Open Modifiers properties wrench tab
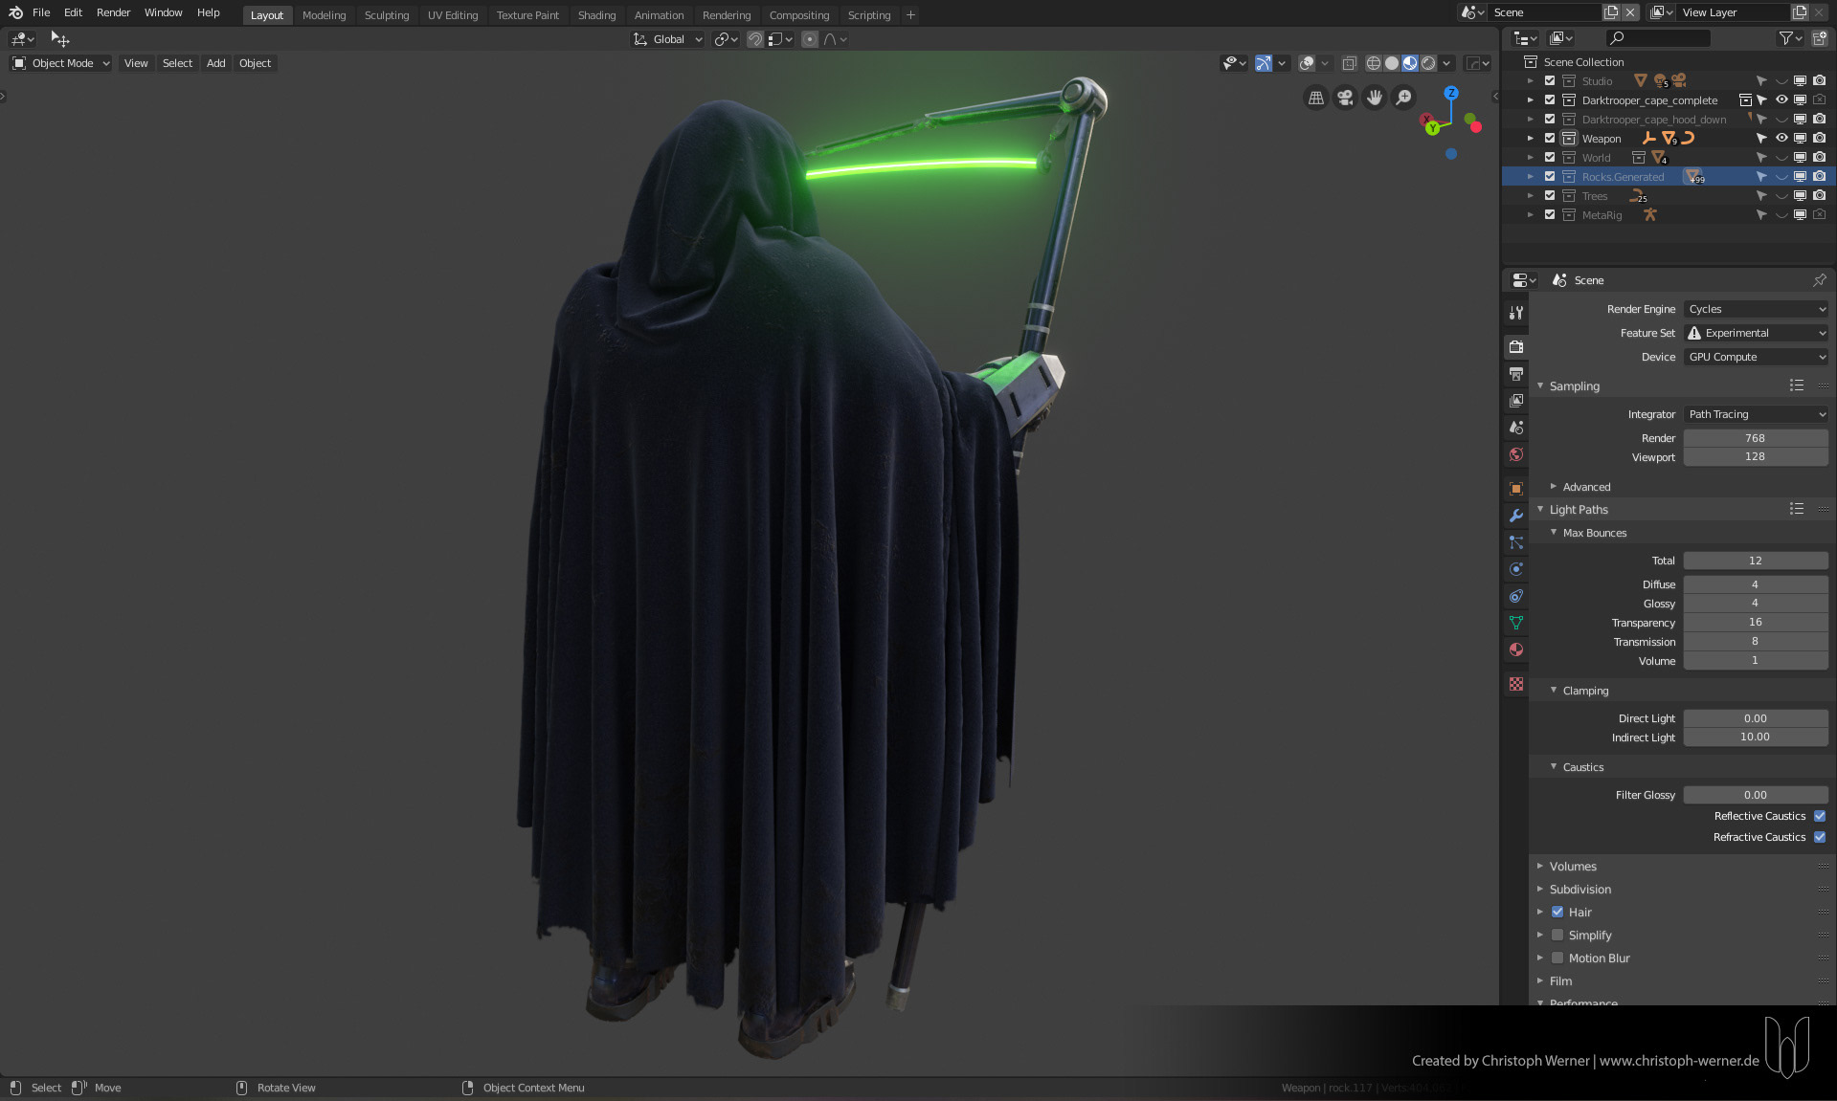The width and height of the screenshot is (1837, 1101). click(x=1516, y=515)
